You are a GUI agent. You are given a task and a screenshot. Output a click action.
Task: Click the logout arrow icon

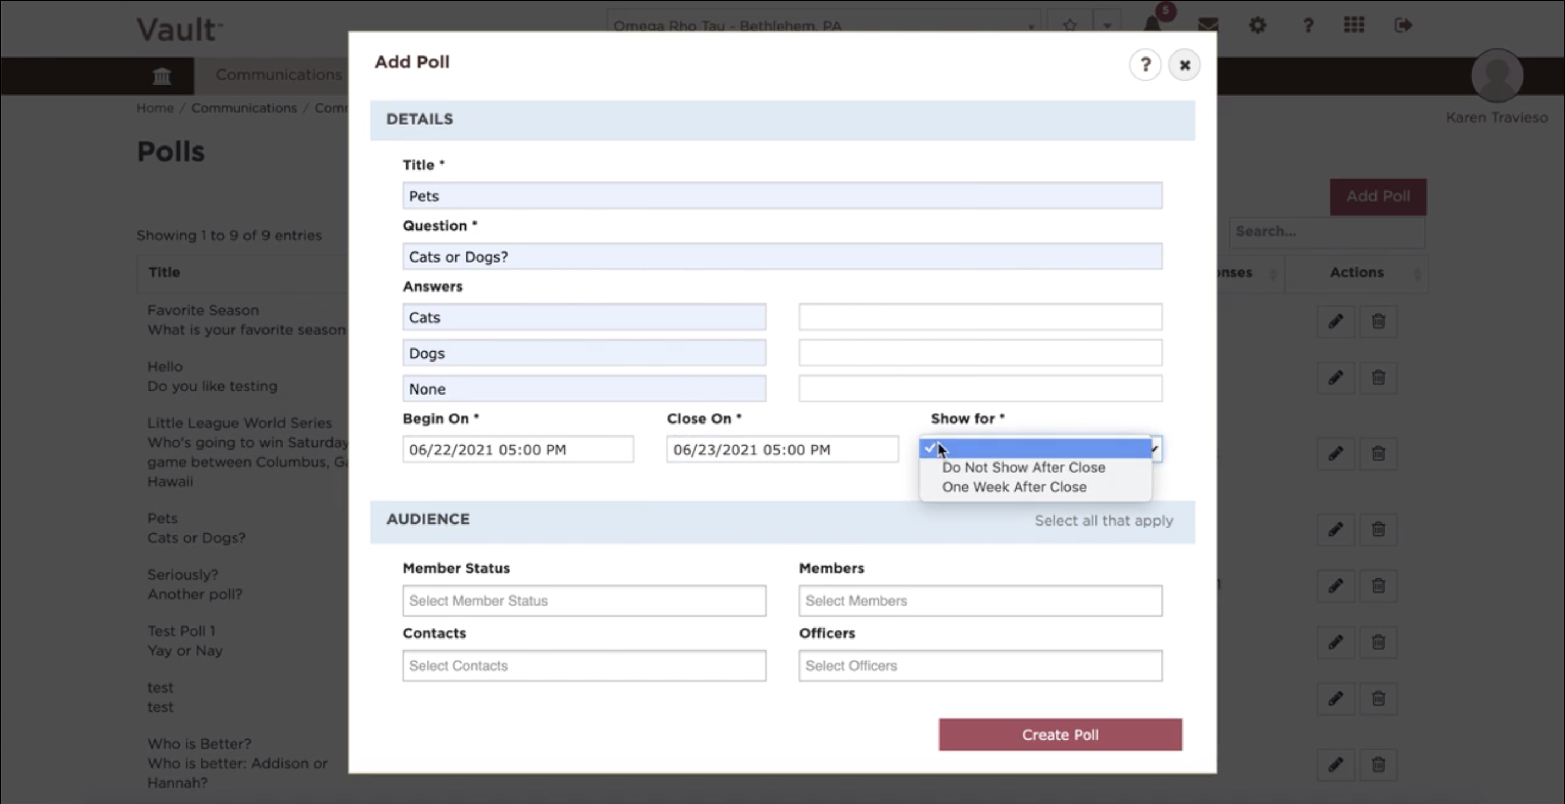1403,25
